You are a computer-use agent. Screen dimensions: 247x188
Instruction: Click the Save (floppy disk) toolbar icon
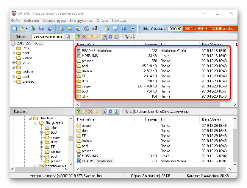coord(41,29)
